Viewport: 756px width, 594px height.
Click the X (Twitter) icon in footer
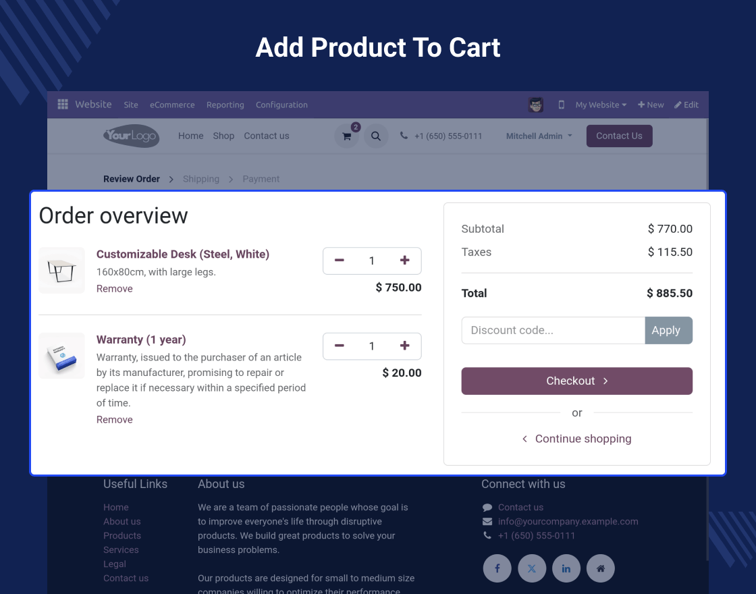(x=532, y=568)
